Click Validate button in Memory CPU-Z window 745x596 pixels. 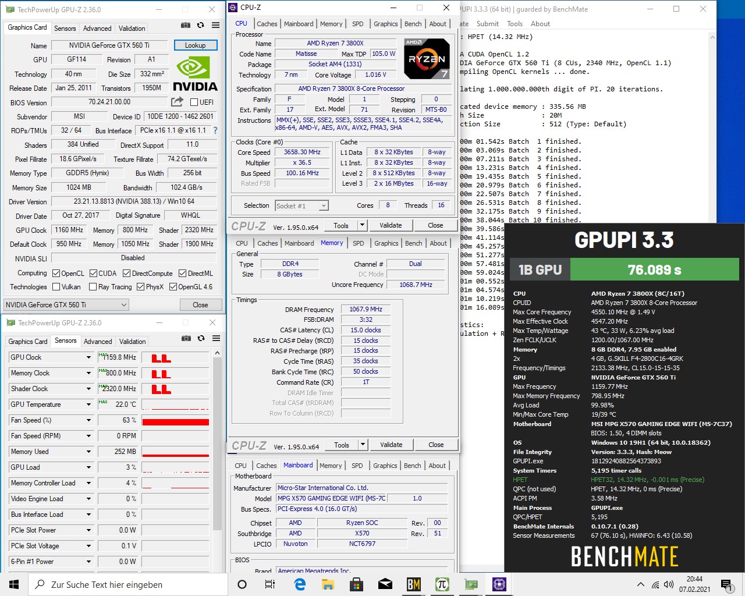(x=391, y=445)
